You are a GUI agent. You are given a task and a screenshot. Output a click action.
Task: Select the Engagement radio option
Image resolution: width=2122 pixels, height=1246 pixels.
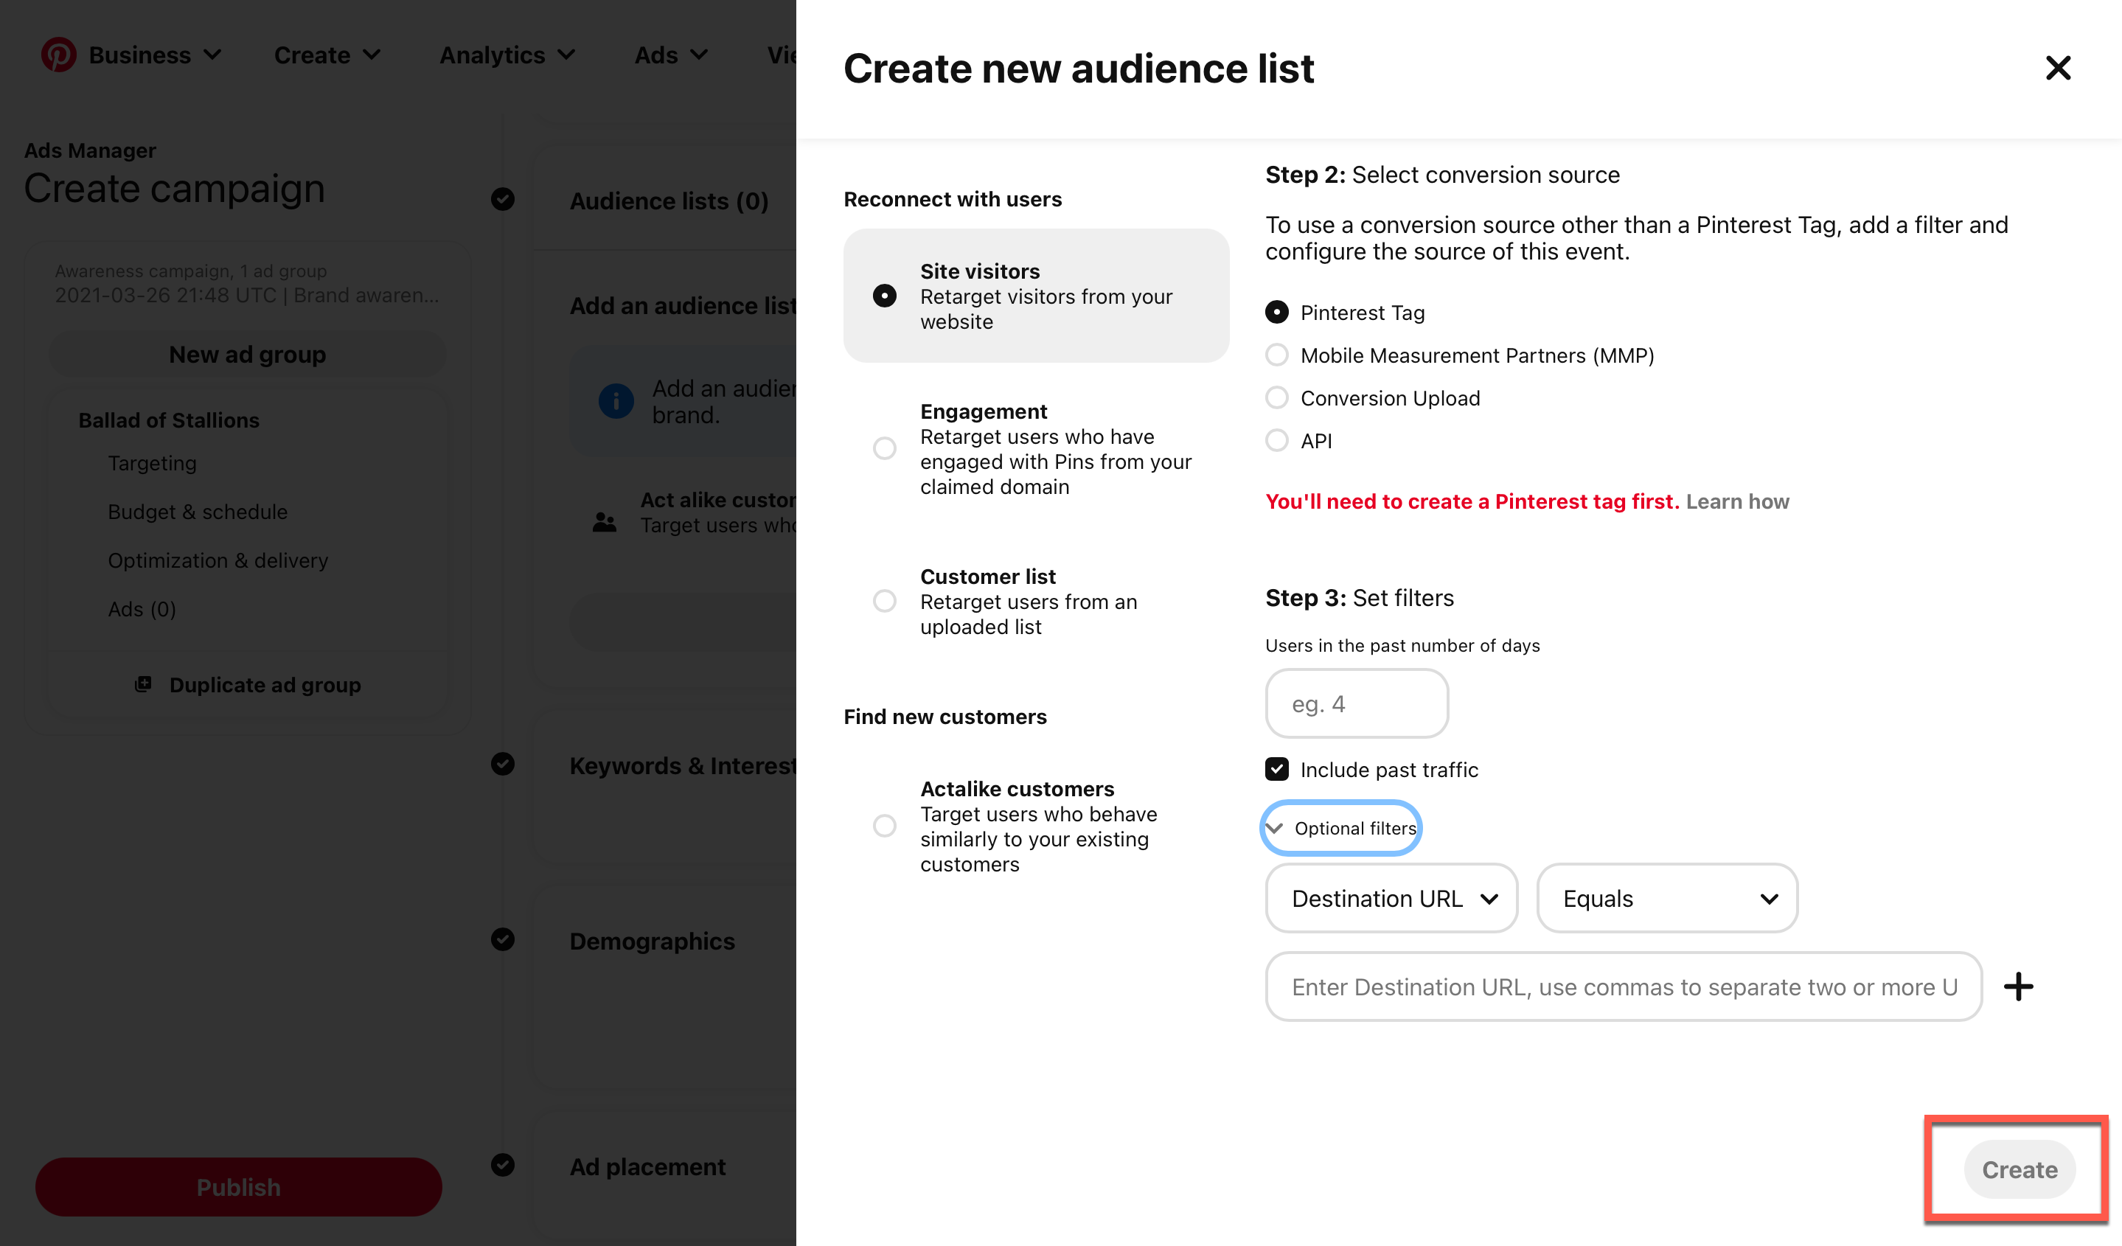[884, 449]
